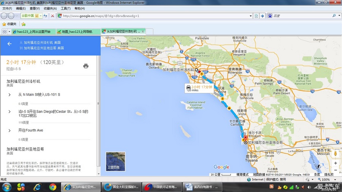Screen dimensions: 342x192
Task: Open the 收藏夹(A) menu
Action: tap(50, 8)
